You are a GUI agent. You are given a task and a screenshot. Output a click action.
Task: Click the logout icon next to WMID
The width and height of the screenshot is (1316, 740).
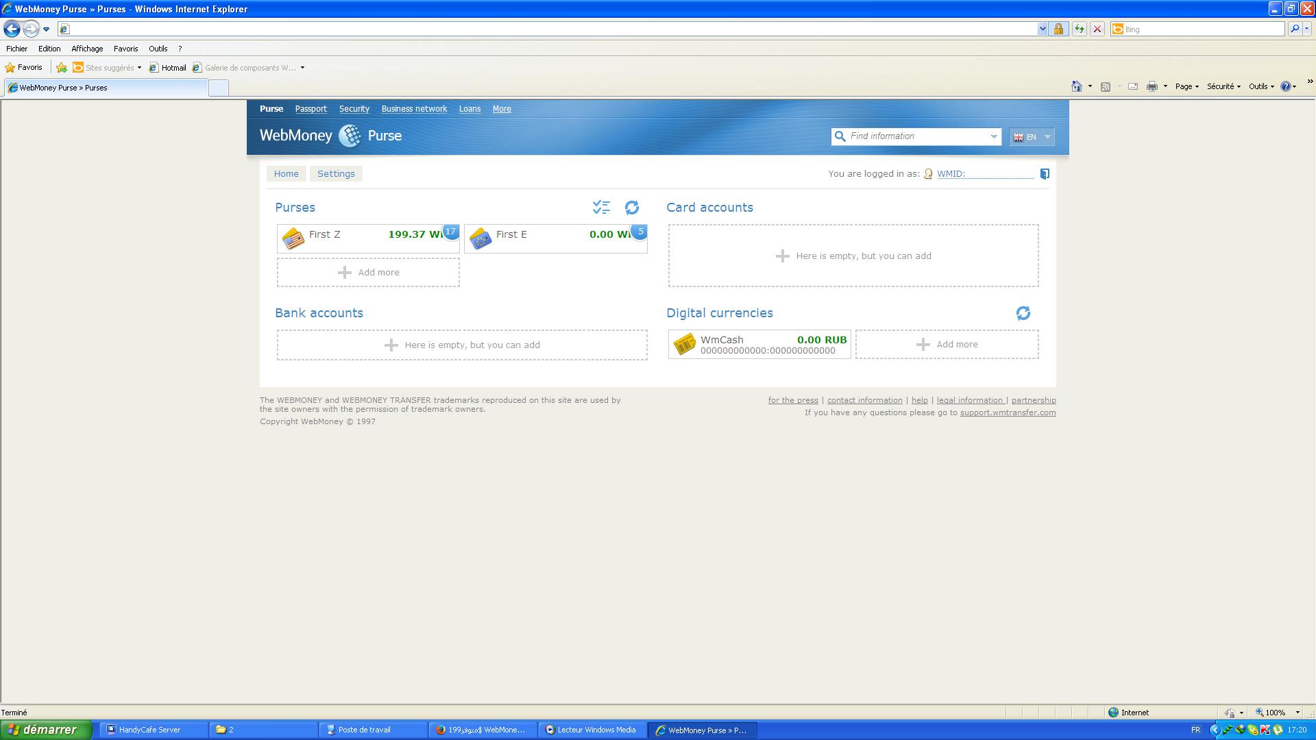1045,174
